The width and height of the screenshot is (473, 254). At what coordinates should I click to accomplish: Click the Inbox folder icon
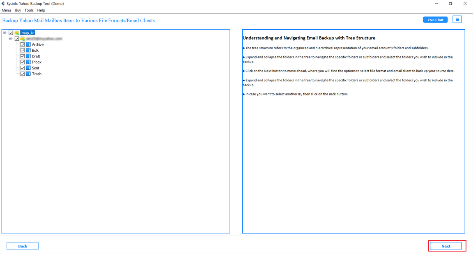pyautogui.click(x=28, y=62)
